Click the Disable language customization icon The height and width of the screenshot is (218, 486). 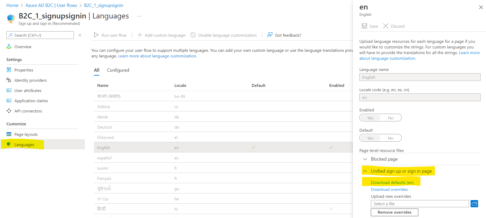click(x=193, y=35)
